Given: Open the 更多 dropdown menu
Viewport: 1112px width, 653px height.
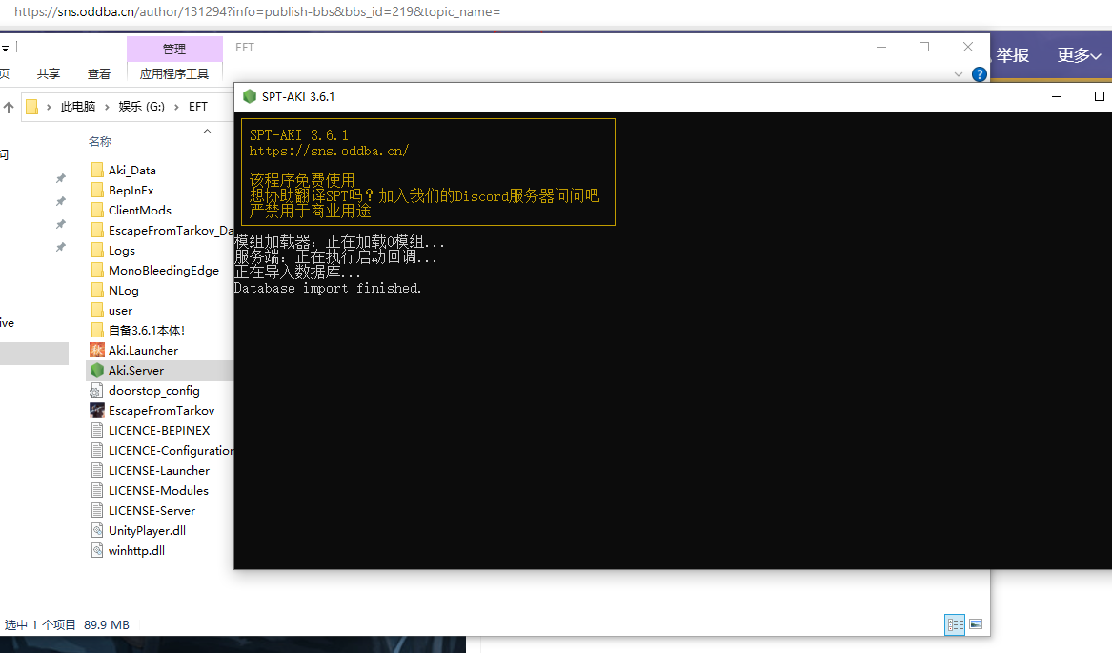Looking at the screenshot, I should (x=1078, y=55).
